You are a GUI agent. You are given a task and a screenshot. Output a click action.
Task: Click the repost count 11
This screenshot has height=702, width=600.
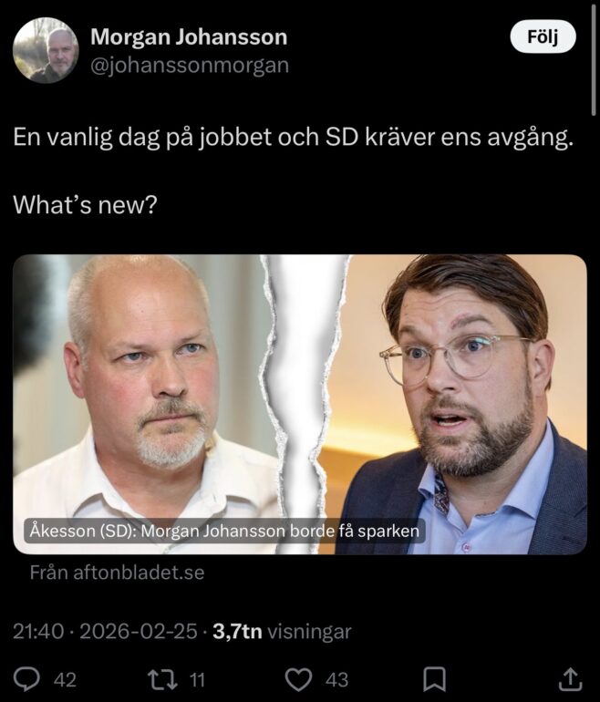197,680
